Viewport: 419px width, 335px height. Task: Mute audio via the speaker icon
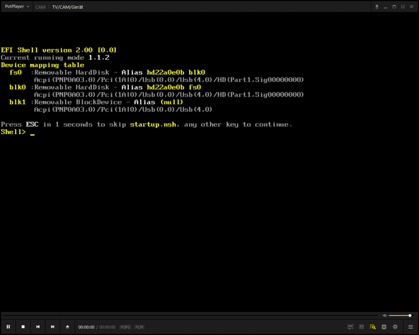coord(385,315)
